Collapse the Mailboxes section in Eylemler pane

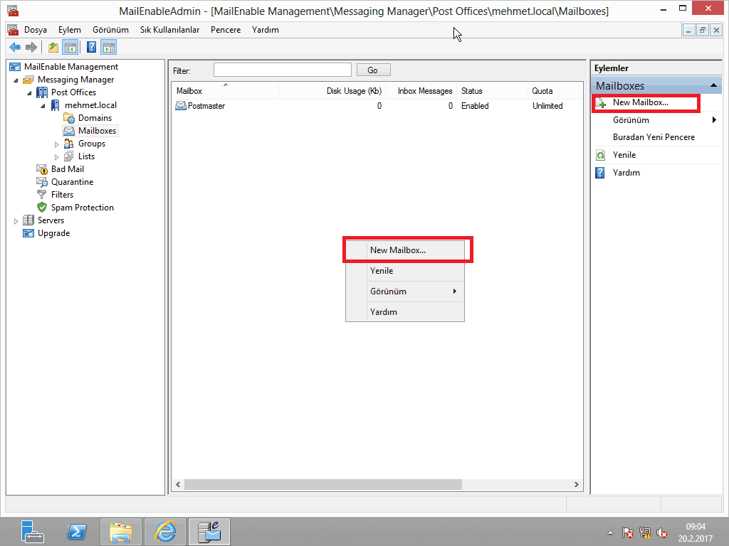point(713,86)
